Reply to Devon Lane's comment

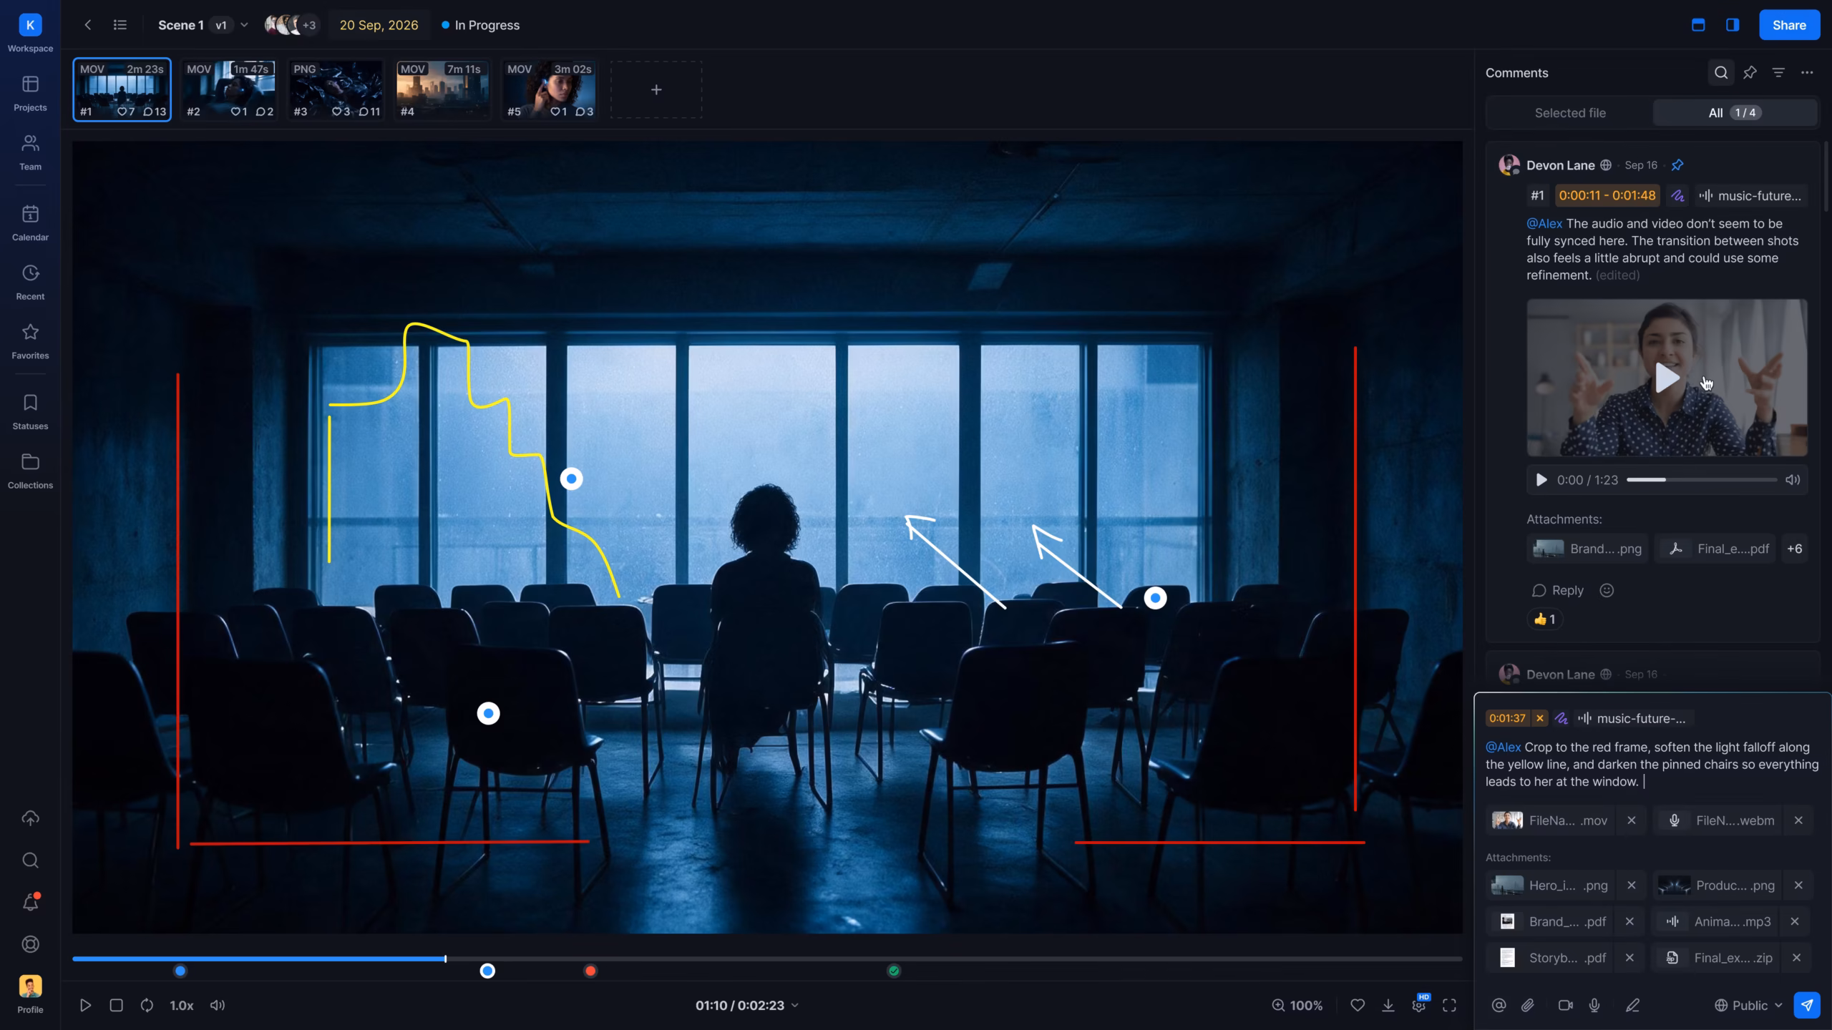tap(1558, 590)
